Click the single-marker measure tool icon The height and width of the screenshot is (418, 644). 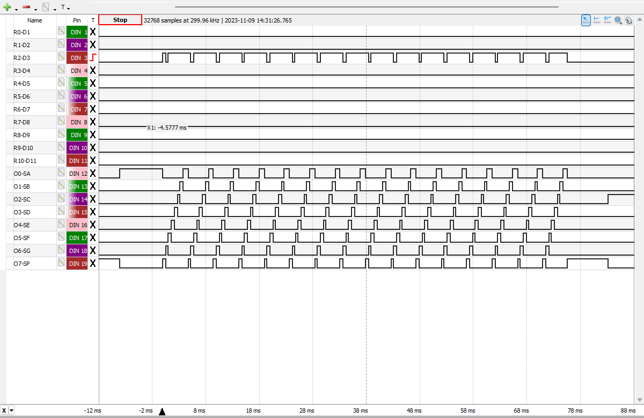597,20
